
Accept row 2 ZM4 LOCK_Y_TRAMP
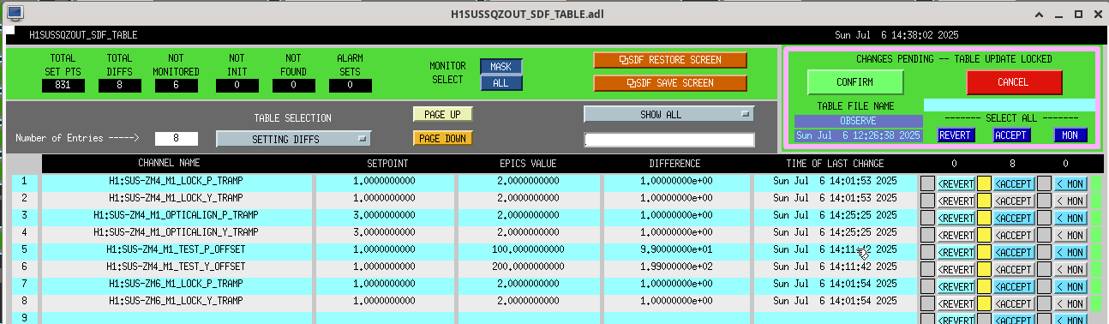pyautogui.click(x=1013, y=200)
